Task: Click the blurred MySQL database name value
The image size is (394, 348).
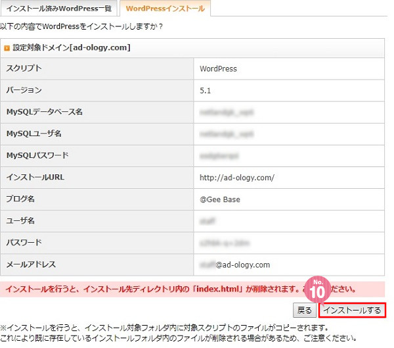Action: click(x=227, y=112)
